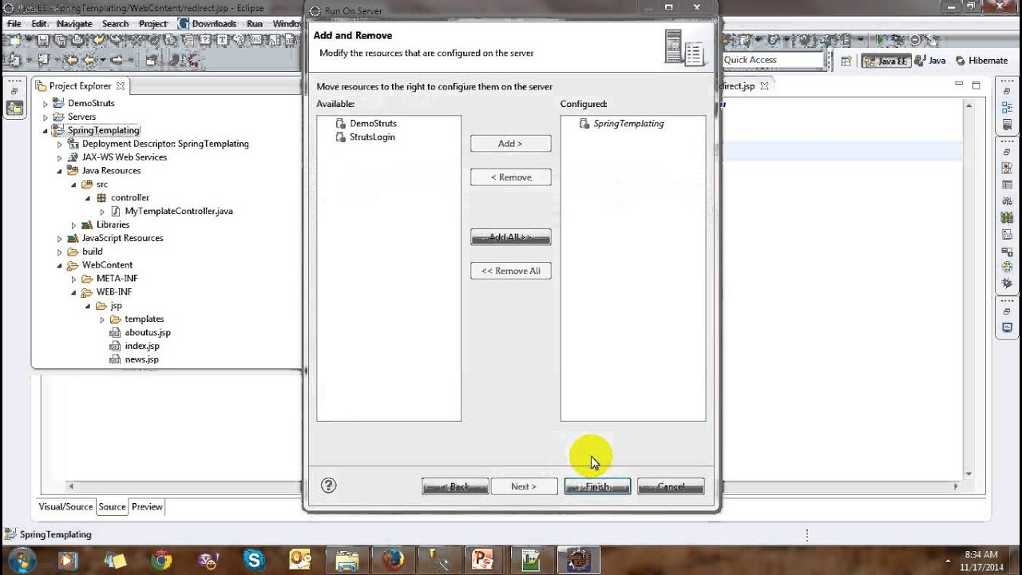Open Windows Start menu orb
This screenshot has width=1022, height=575.
22,560
